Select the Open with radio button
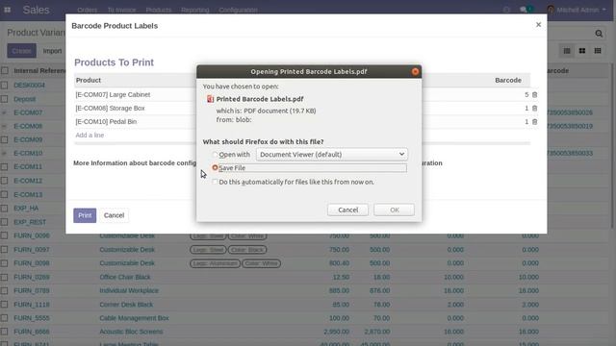This screenshot has height=346, width=616. (x=215, y=155)
